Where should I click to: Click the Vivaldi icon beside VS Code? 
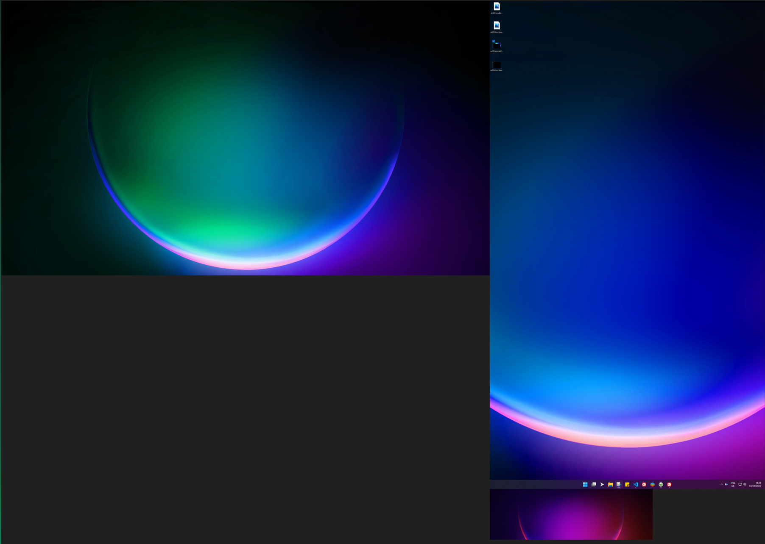click(644, 484)
